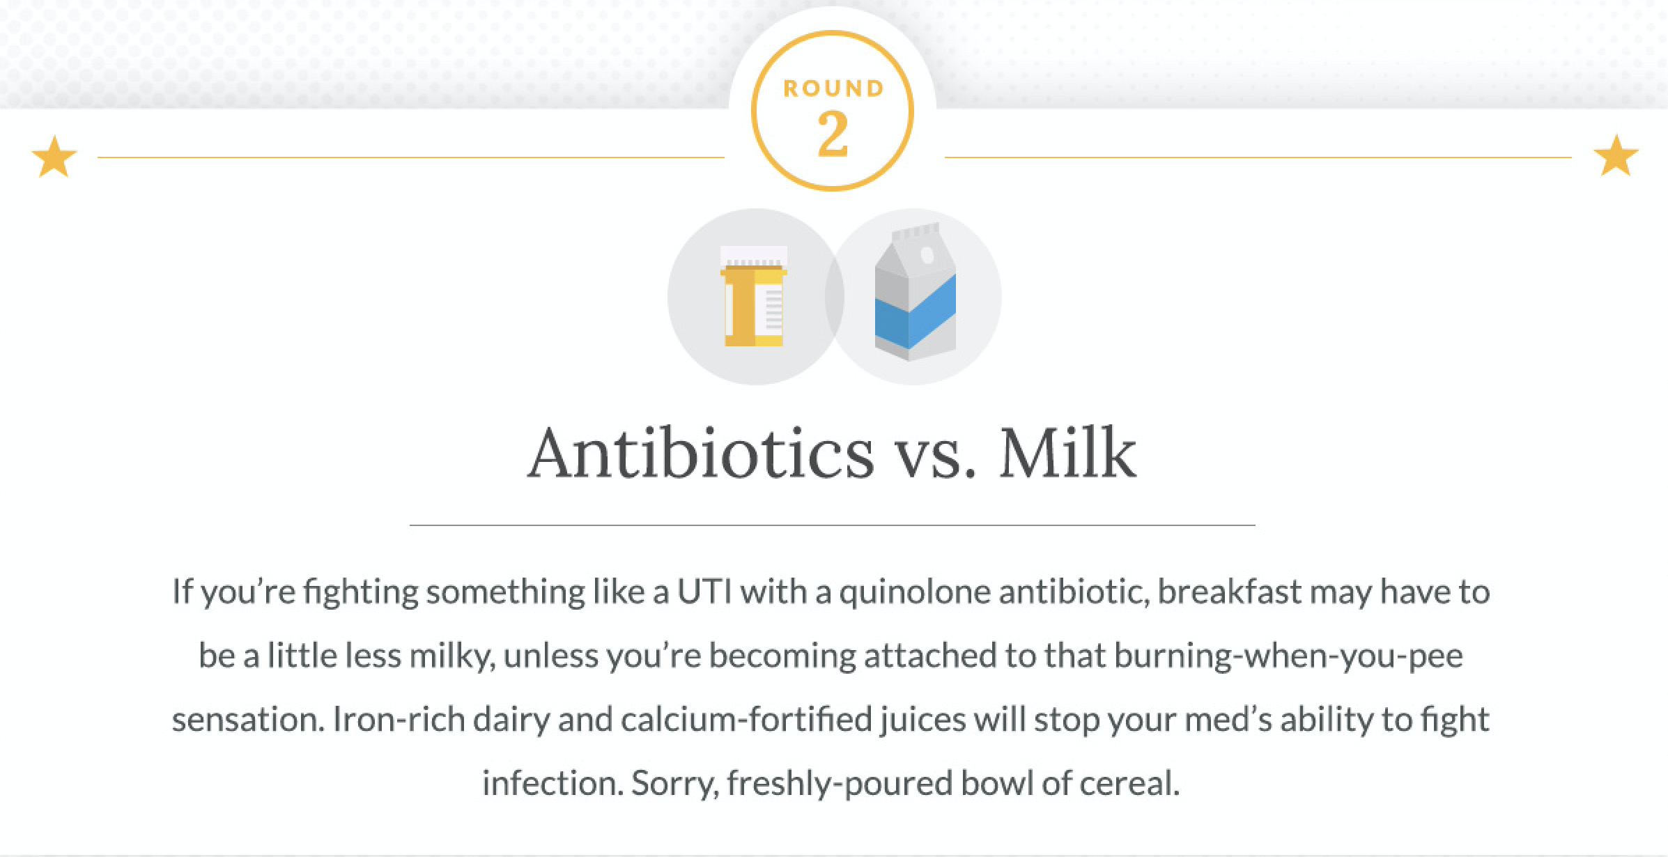
Task: Click the words "bowl of cereal"
Action: pyautogui.click(x=1069, y=784)
